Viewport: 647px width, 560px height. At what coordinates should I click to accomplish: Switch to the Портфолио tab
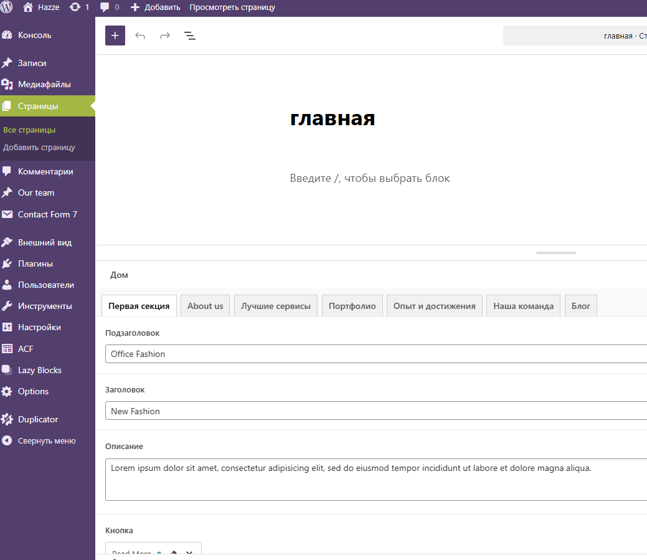point(352,306)
